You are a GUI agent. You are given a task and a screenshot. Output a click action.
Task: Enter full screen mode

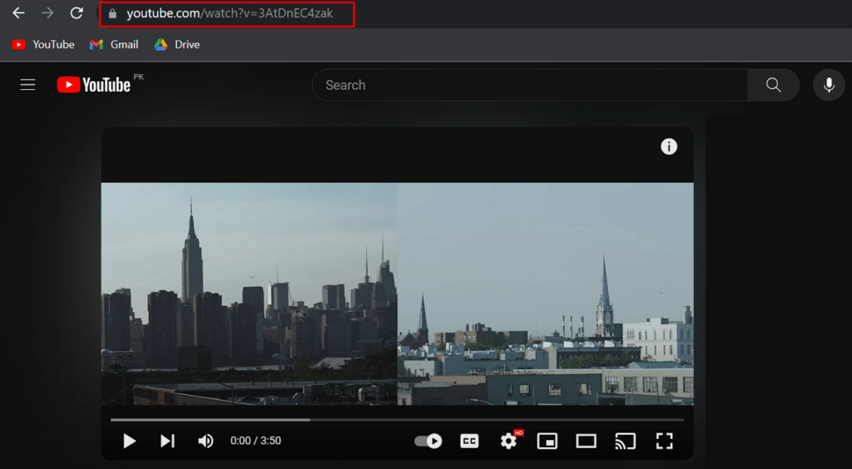coord(664,441)
